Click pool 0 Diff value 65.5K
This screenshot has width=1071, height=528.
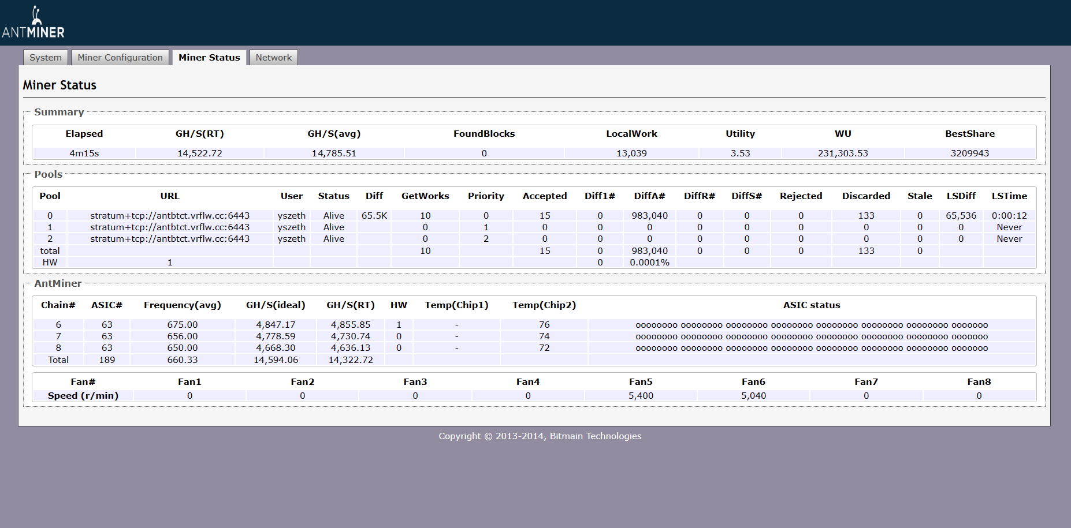click(374, 216)
